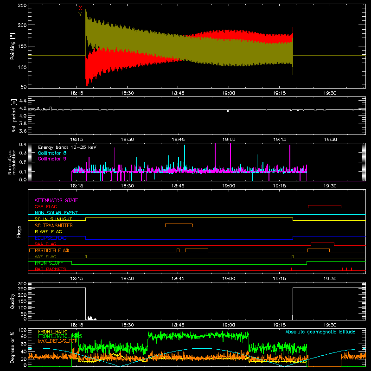371x371 pixels.
Task: Click the Normalized modulation axis title
Action: click(x=12, y=162)
